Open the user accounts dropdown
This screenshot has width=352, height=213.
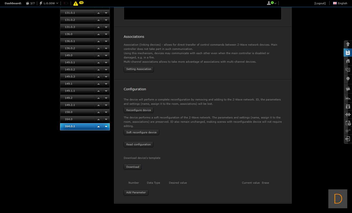point(271,3)
